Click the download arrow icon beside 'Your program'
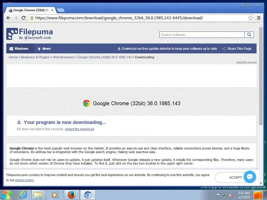Image resolution: width=267 pixels, height=200 pixels. coord(19,122)
